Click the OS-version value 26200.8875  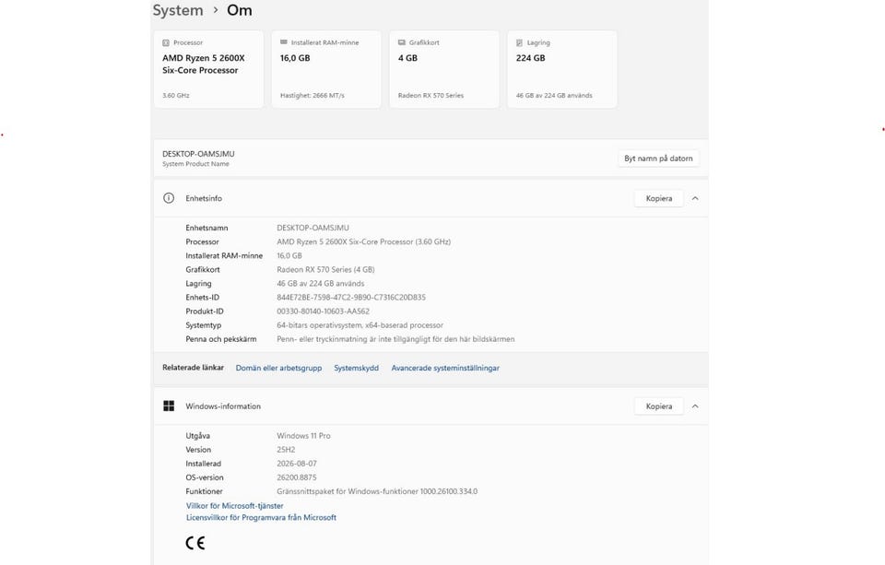296,477
